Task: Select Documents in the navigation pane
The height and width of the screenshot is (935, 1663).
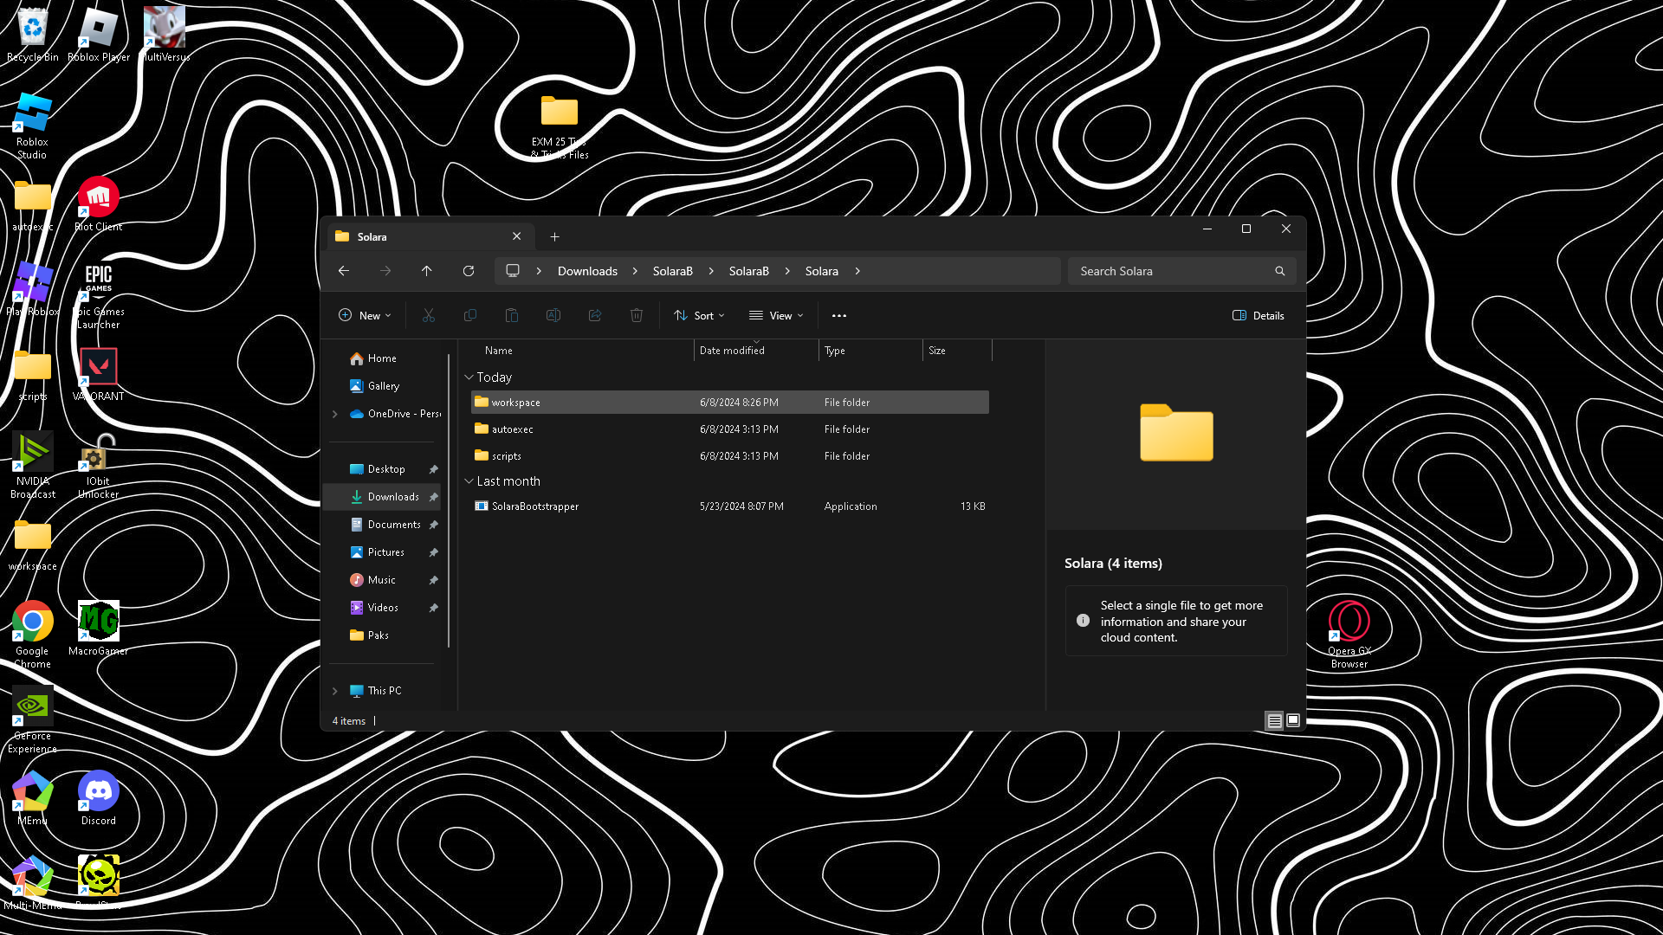Action: (x=393, y=525)
